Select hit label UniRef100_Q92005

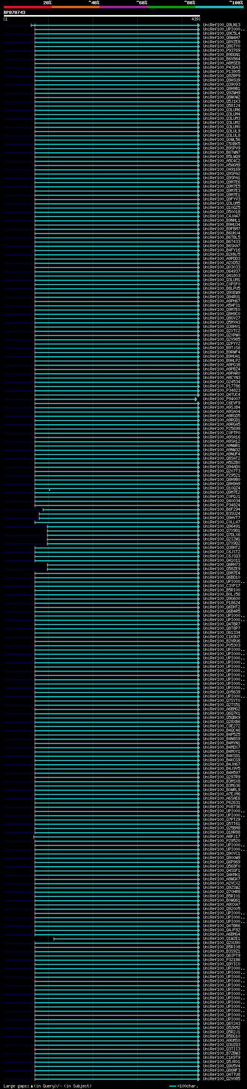[x=222, y=909]
